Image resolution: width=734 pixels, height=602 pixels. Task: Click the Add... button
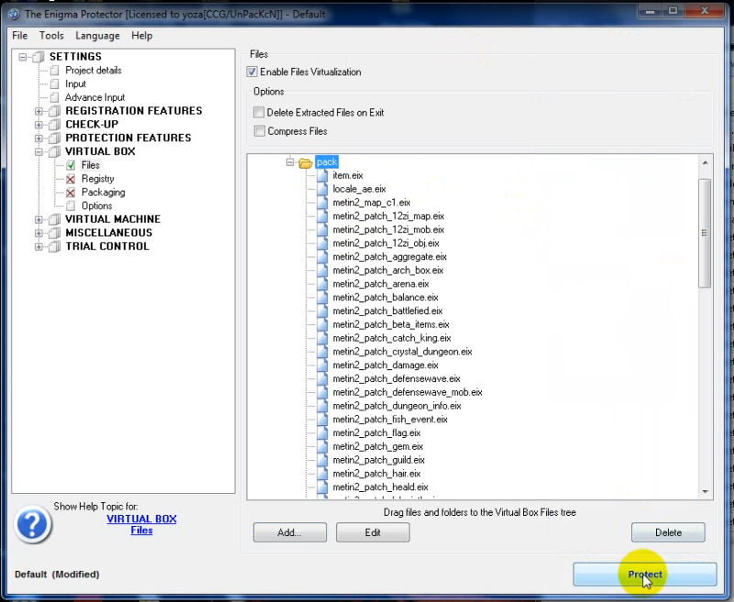pyautogui.click(x=290, y=532)
